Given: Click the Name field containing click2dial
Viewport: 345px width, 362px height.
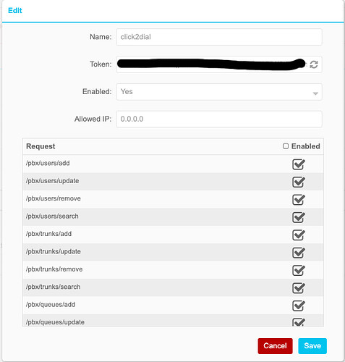Looking at the screenshot, I should (219, 37).
